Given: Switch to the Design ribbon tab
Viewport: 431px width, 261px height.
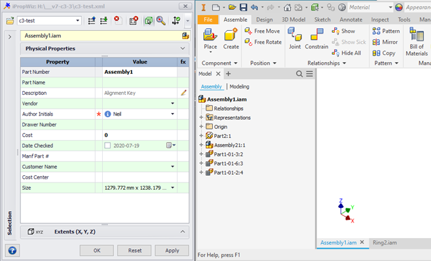Looking at the screenshot, I should [265, 20].
